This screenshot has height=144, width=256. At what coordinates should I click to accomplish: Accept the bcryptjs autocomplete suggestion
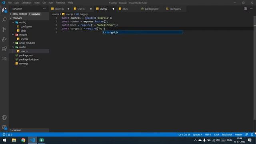coord(143,32)
